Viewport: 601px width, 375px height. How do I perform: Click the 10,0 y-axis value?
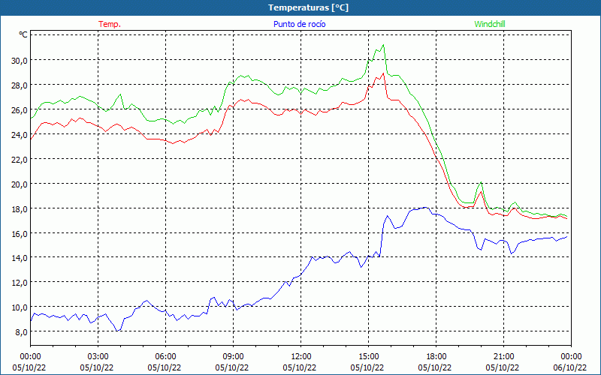point(20,307)
